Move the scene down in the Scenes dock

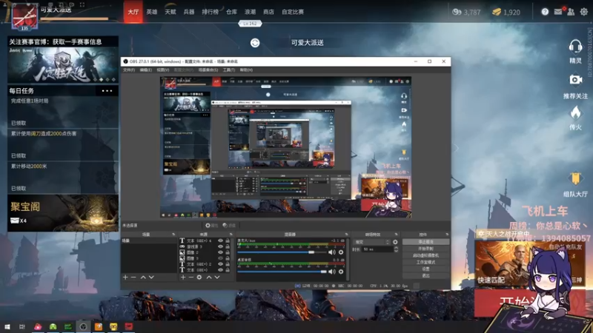coord(151,277)
